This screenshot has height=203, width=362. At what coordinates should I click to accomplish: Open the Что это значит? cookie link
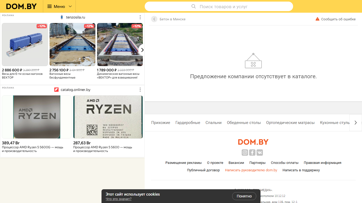click(x=118, y=199)
